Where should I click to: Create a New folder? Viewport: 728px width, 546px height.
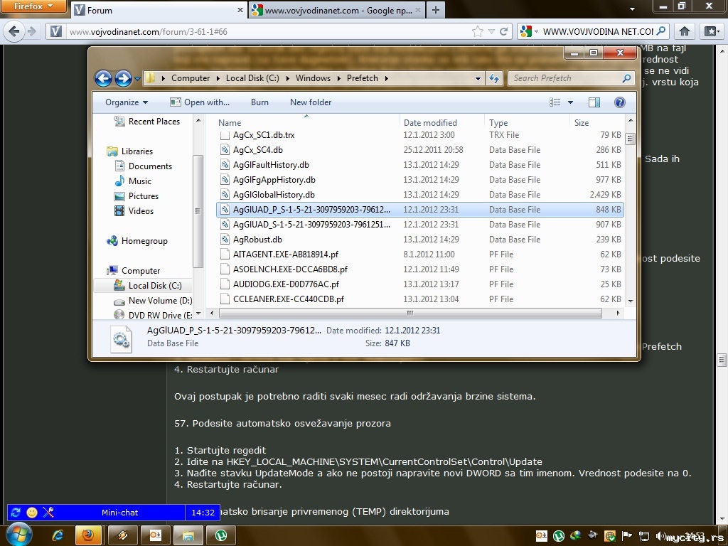(311, 102)
